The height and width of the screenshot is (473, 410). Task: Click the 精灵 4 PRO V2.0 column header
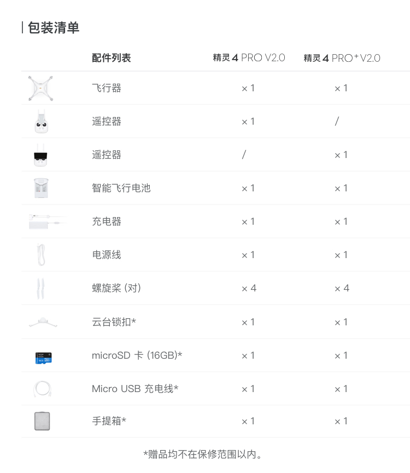249,57
